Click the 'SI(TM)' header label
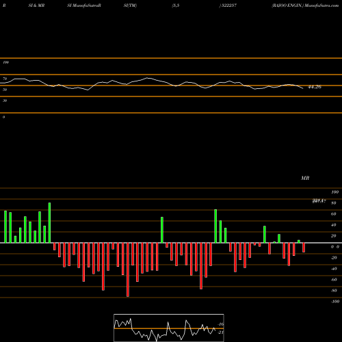The height and width of the screenshot is (342, 342). click(130, 5)
